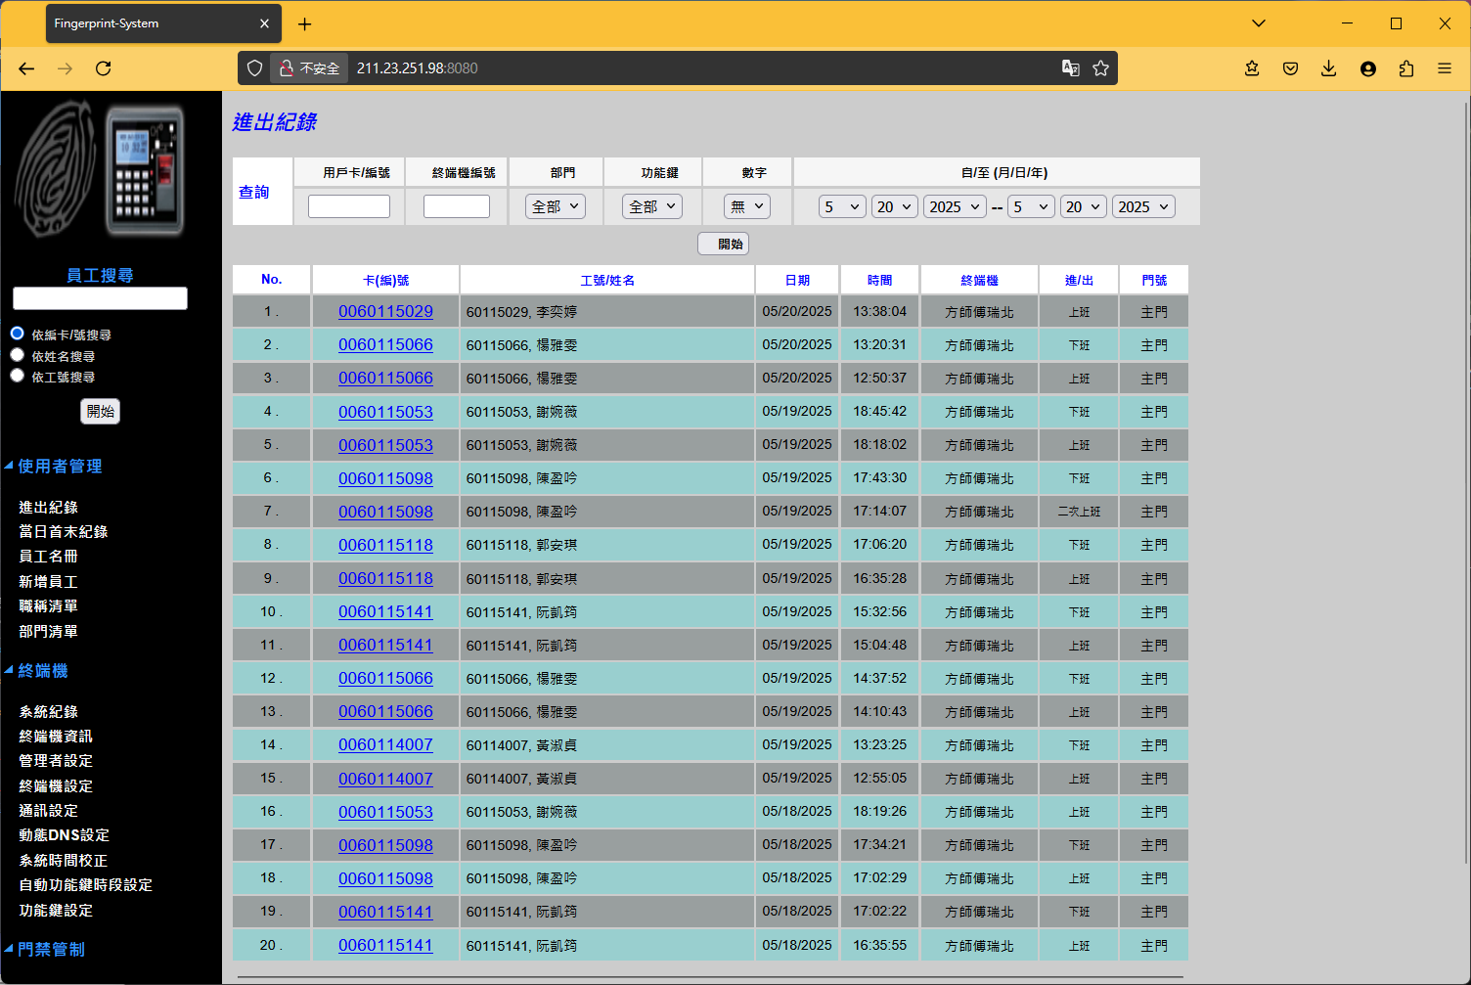This screenshot has height=985, width=1471.
Task: Select search by card number radio
Action: tap(17, 334)
